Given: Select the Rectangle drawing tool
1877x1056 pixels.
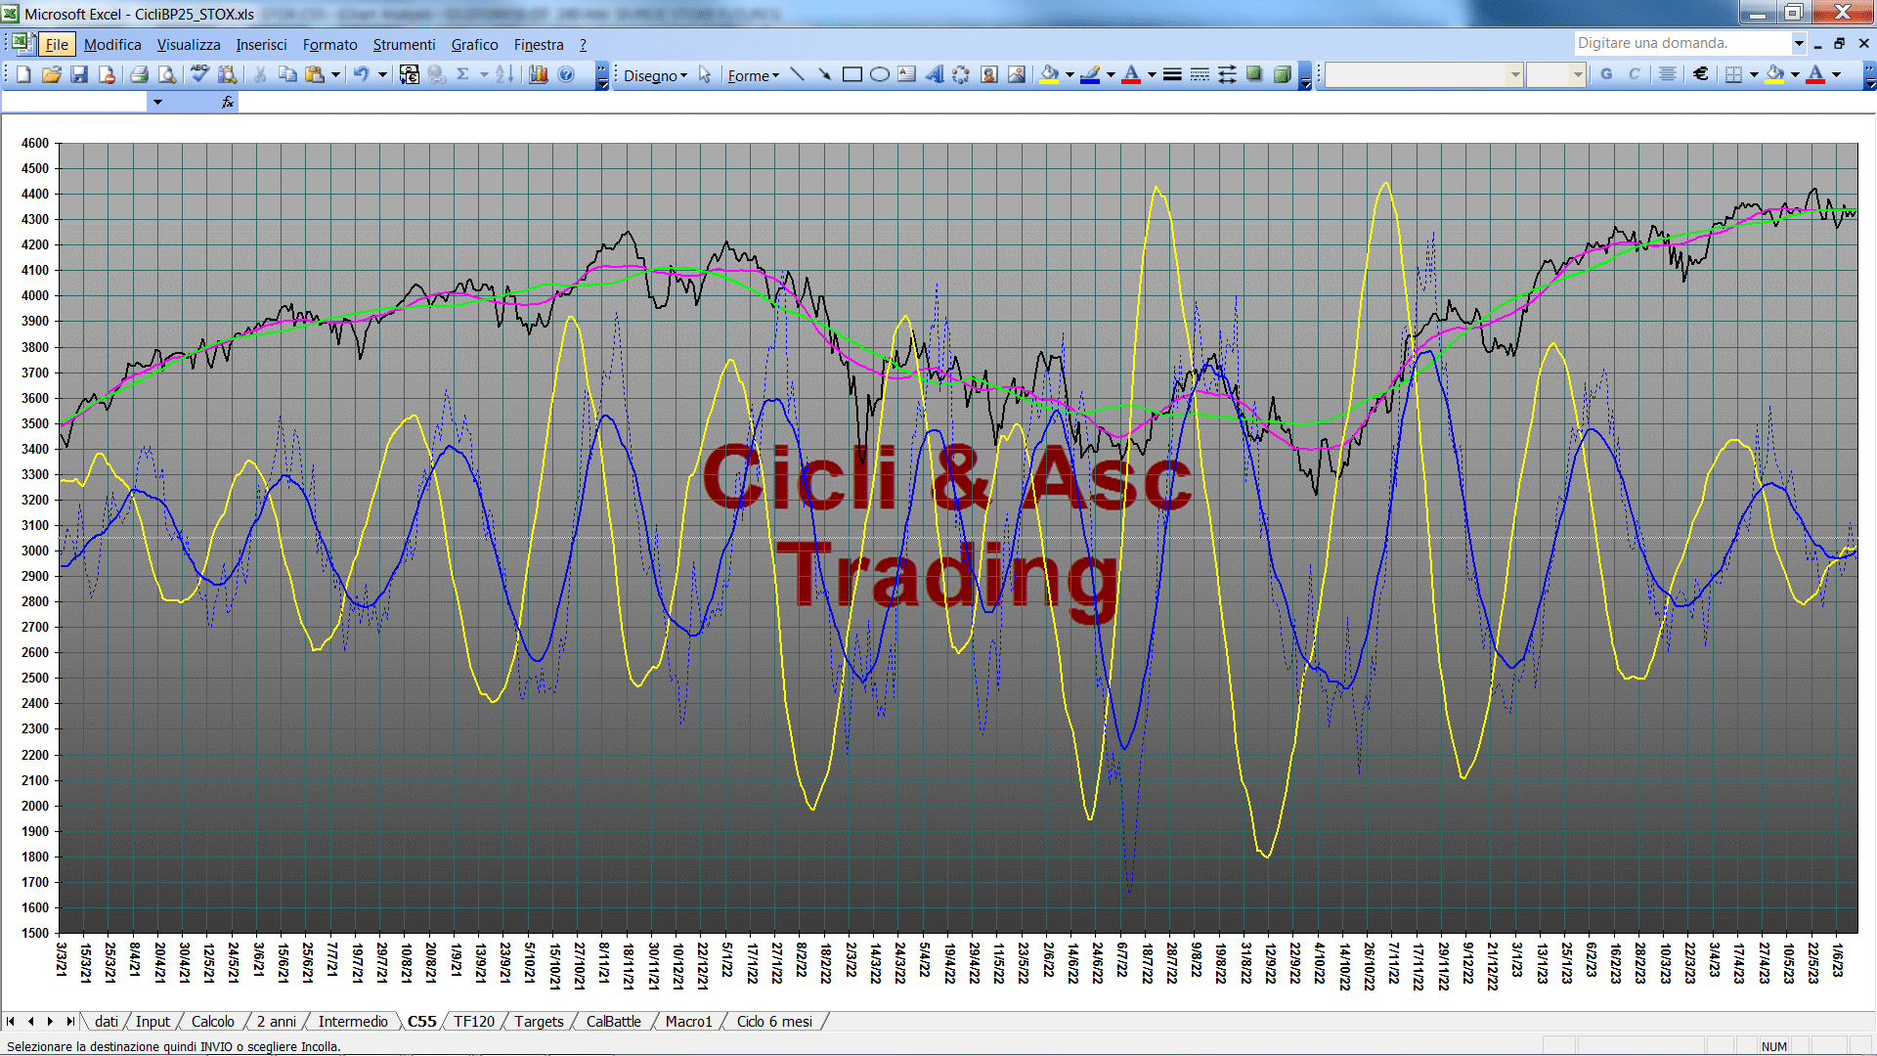Looking at the screenshot, I should [x=851, y=74].
